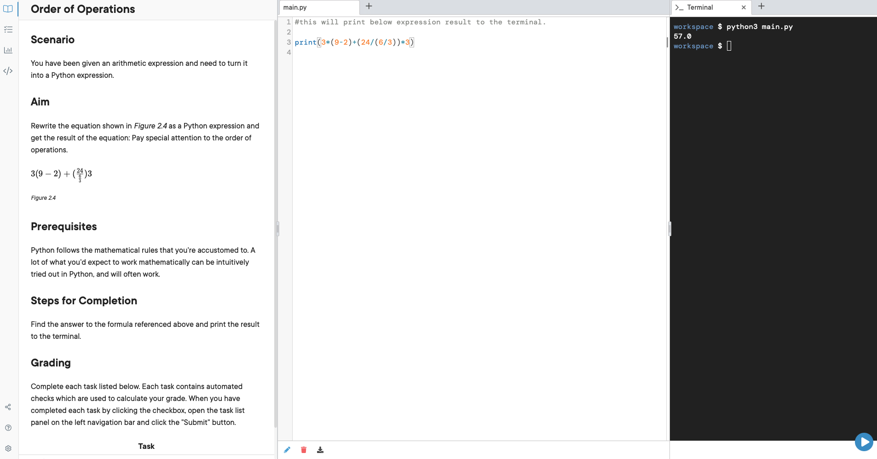877x459 pixels.
Task: Click the 'Task' label at panel bottom
Action: 146,446
